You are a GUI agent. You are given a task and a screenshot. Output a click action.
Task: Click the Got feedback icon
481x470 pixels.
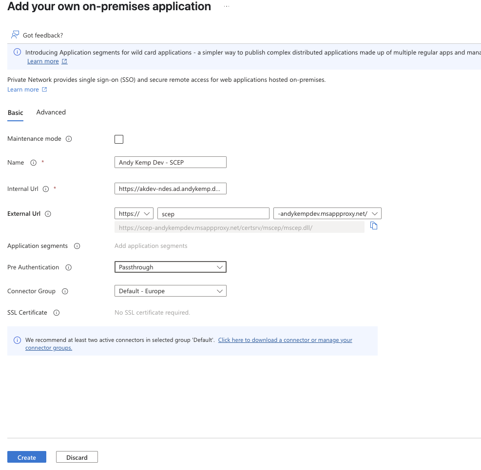15,35
